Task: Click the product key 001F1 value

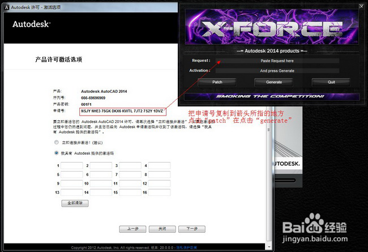Action: [x=86, y=105]
